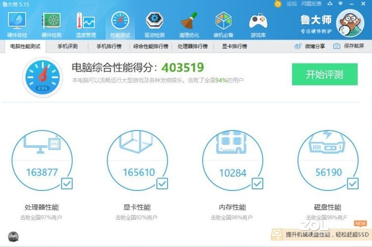This screenshot has width=372, height=247.
Task: Click the speedometer gauge icon
Action: [x=43, y=77]
